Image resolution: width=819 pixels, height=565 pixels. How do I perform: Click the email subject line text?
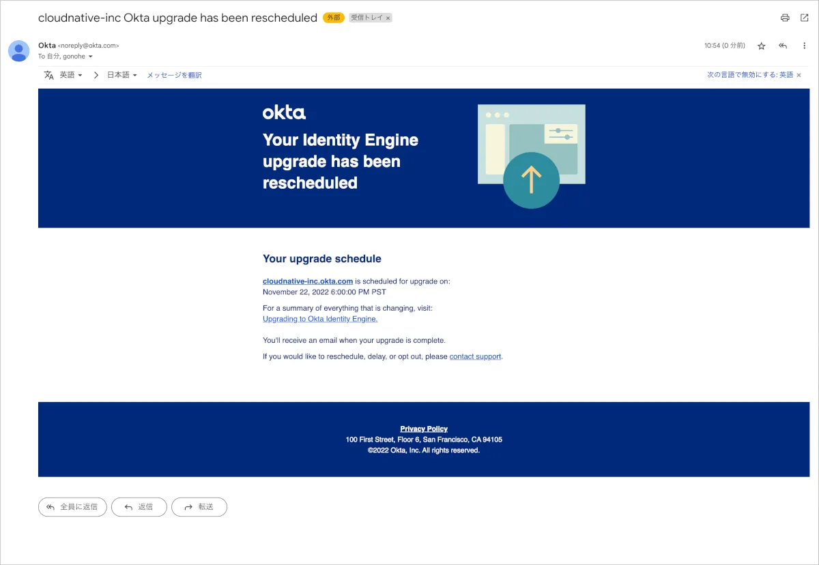(x=177, y=18)
